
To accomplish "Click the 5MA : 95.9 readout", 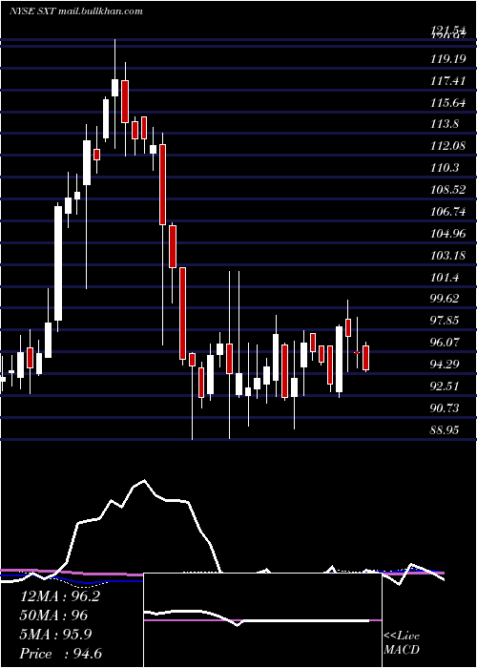I will tap(55, 635).
